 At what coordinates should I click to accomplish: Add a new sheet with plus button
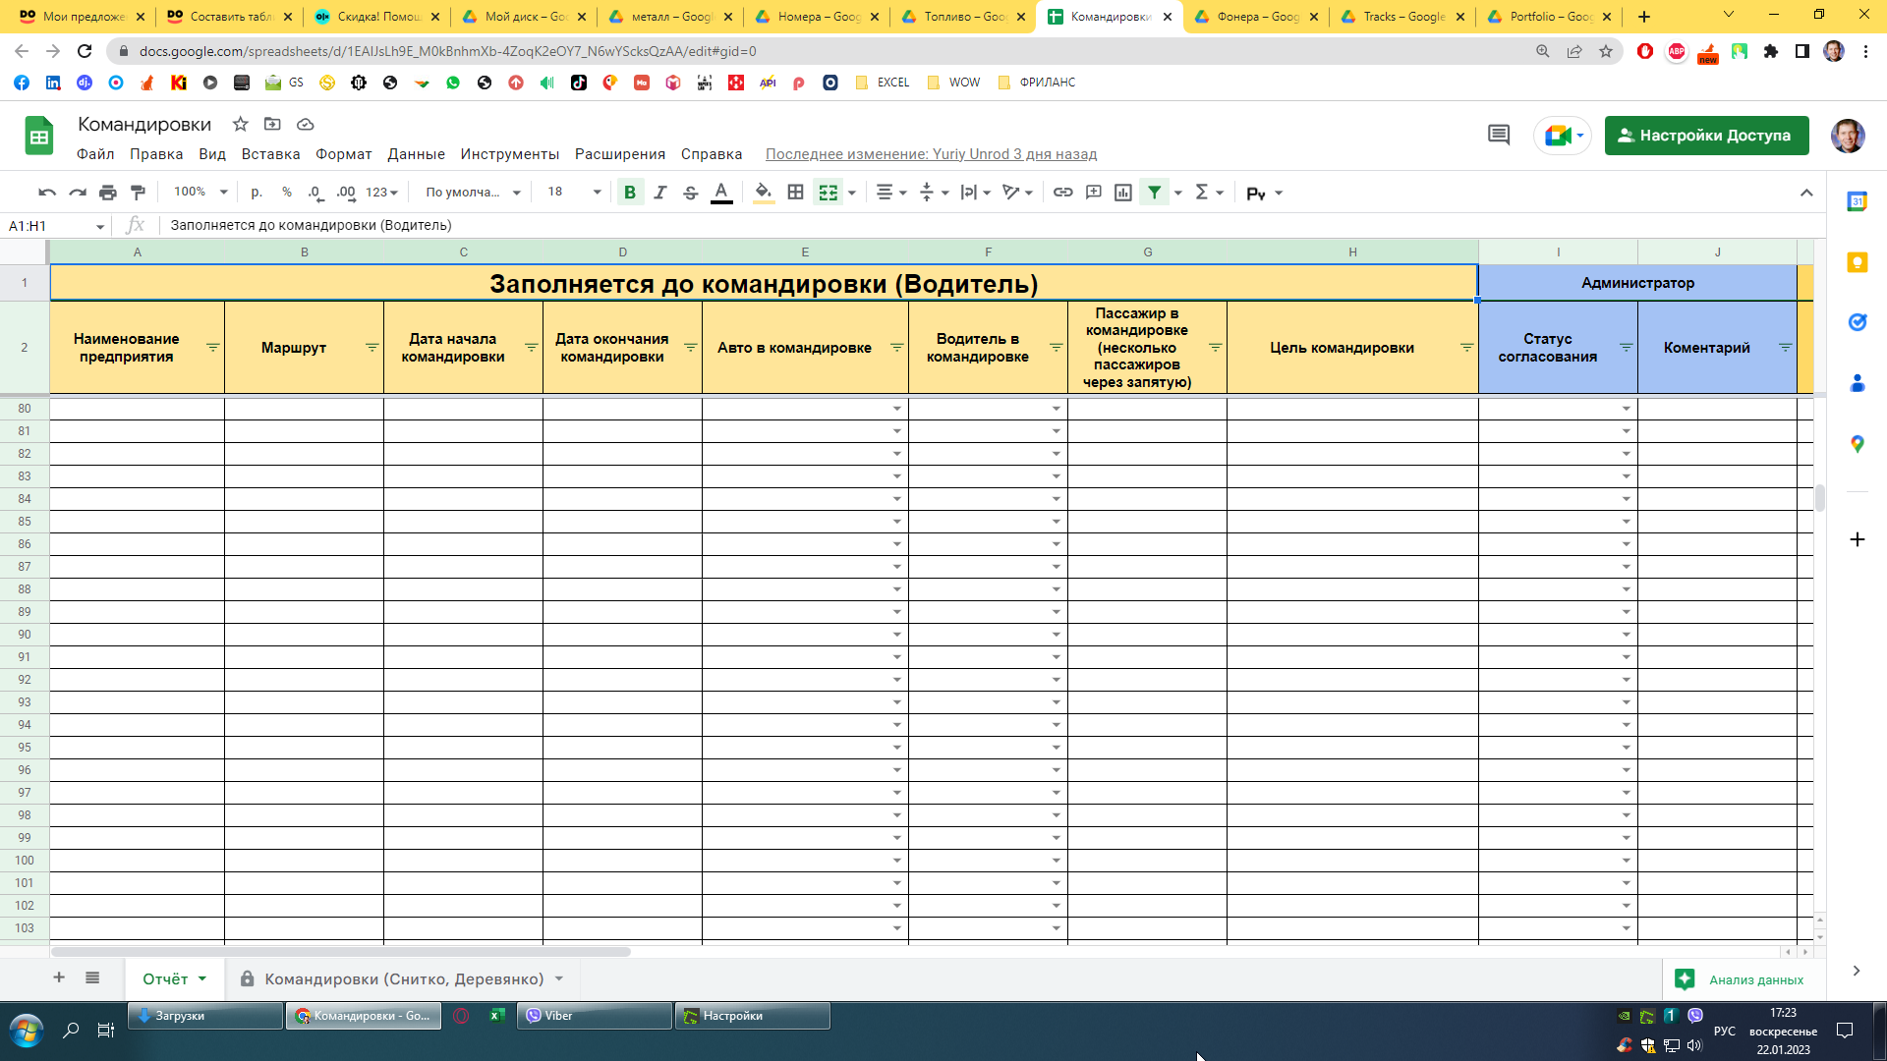[59, 977]
